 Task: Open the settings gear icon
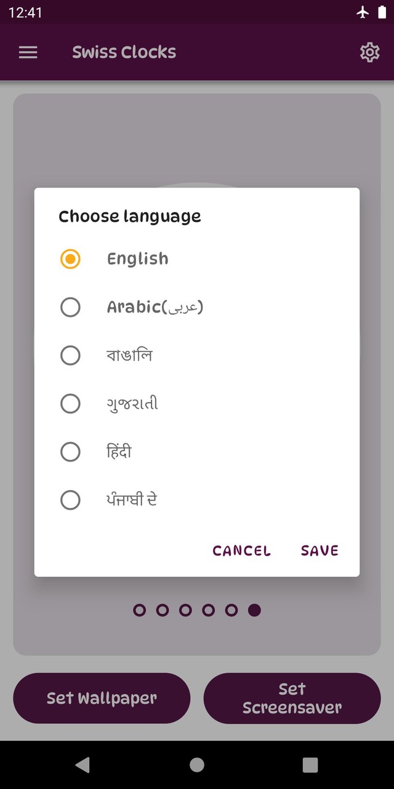369,52
